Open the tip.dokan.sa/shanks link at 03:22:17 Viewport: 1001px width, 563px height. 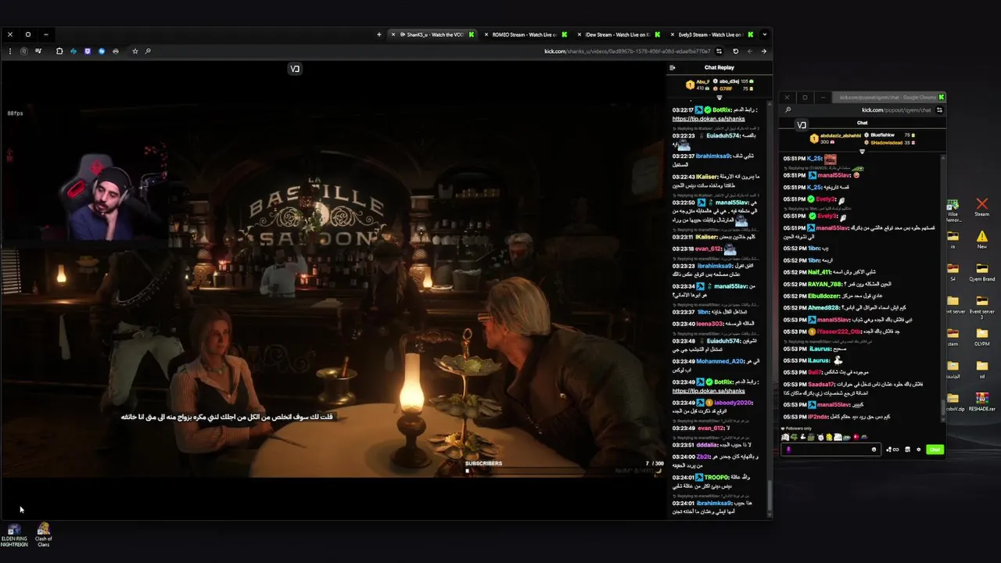pyautogui.click(x=709, y=119)
